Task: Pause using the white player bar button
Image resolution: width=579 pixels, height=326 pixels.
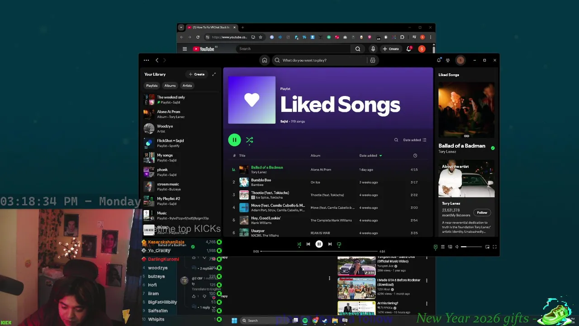Action: 319,244
